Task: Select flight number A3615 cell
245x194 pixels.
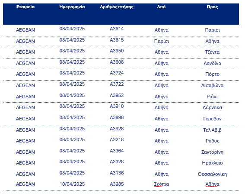Action: (117, 40)
